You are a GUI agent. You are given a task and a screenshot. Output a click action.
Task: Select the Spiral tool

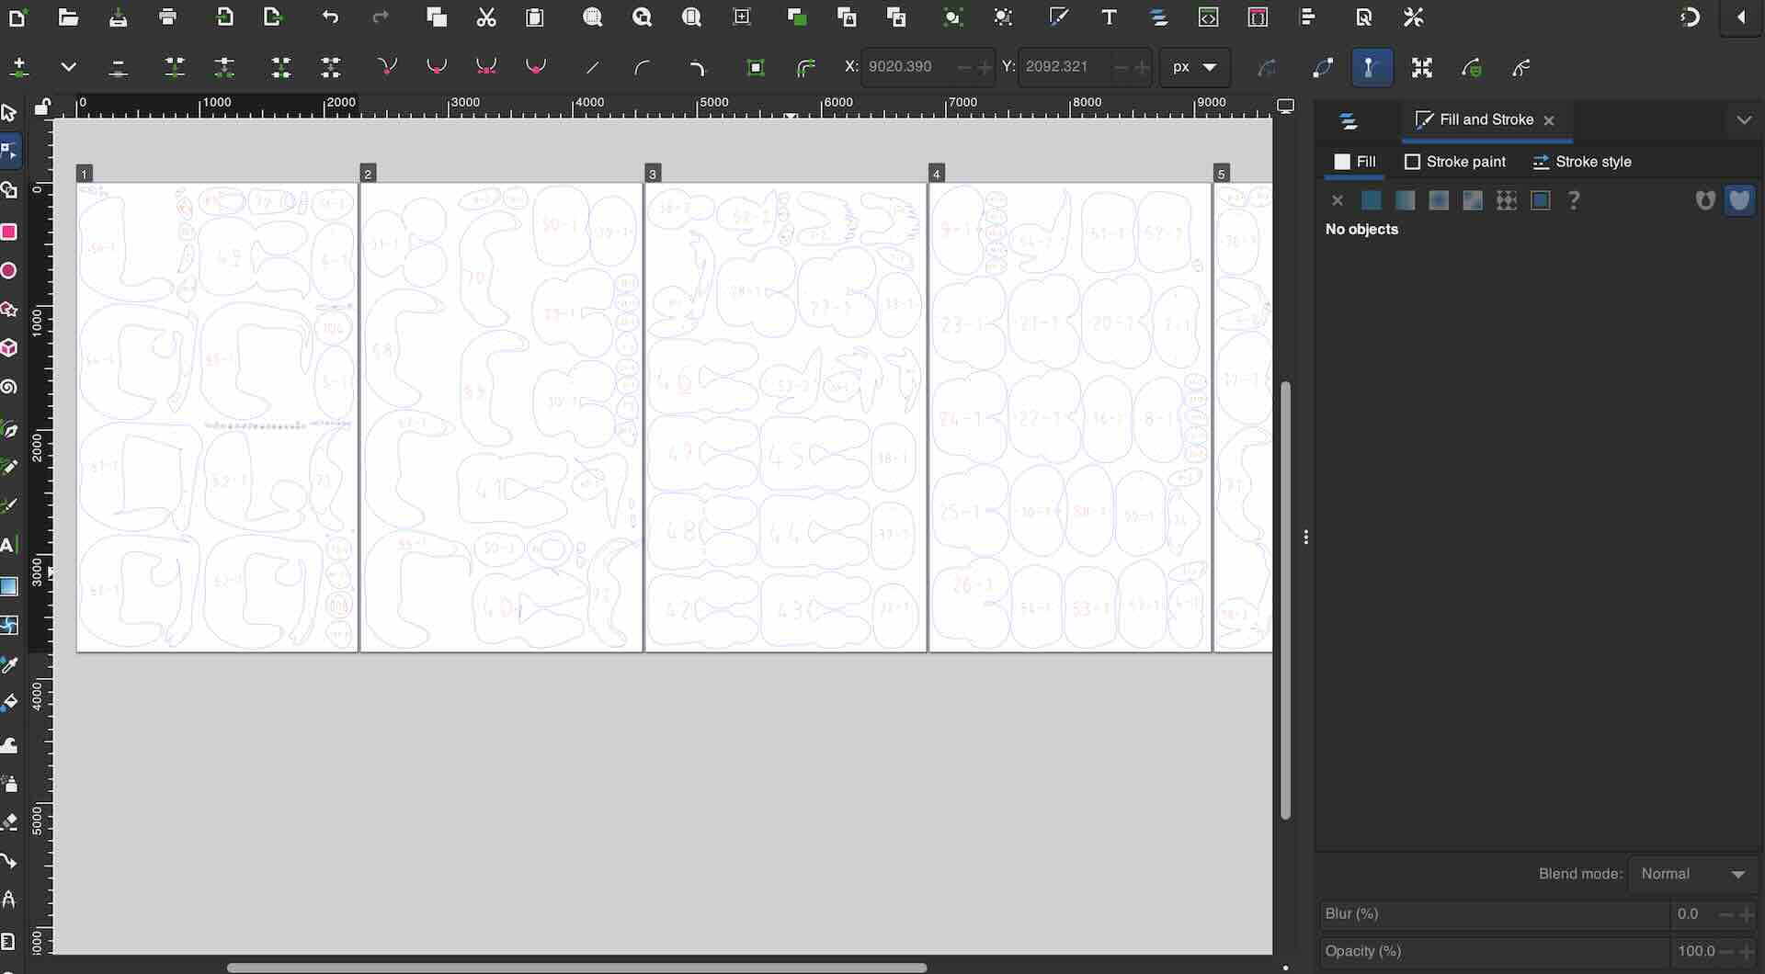(x=9, y=387)
